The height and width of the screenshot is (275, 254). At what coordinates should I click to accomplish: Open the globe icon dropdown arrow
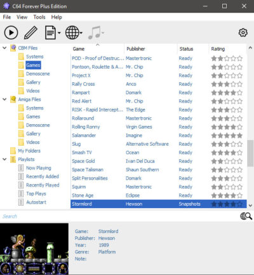click(x=81, y=33)
